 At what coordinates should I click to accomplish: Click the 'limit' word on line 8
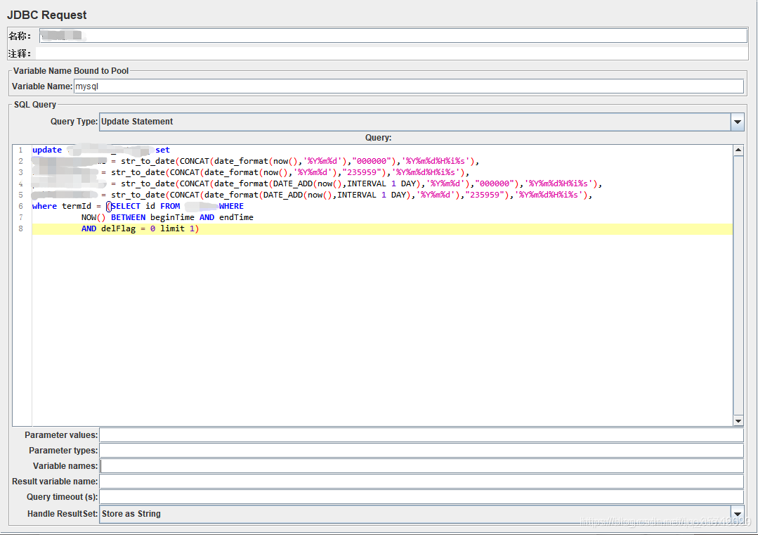pyautogui.click(x=172, y=228)
